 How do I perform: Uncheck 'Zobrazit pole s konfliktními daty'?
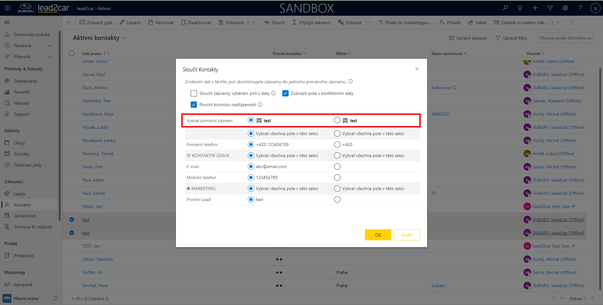(285, 93)
